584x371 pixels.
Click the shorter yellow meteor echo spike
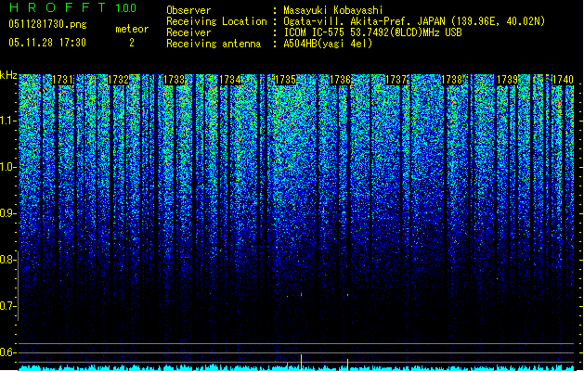(347, 365)
